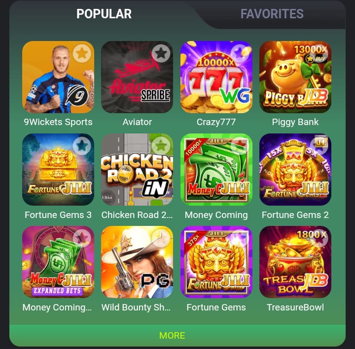
Task: Open Fortune Gems game thumbnail
Action: [216, 262]
